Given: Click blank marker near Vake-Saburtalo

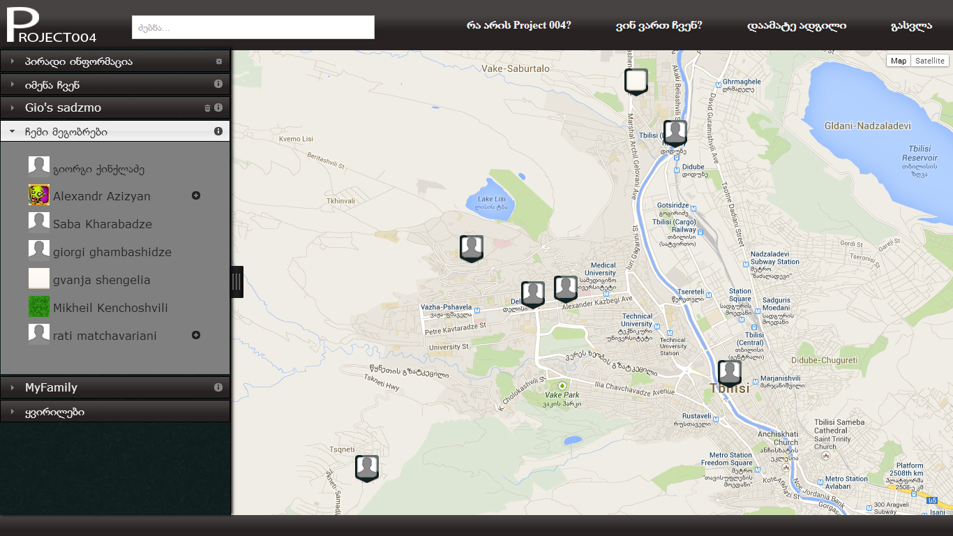Looking at the screenshot, I should [636, 81].
